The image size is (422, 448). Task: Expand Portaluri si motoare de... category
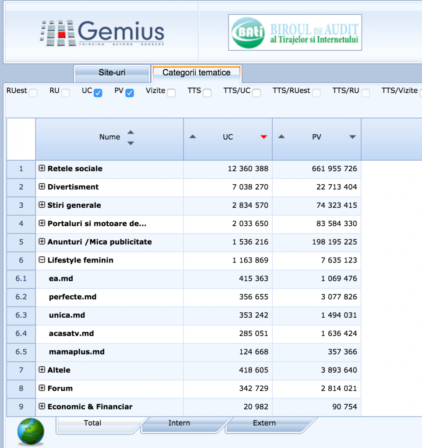click(42, 223)
